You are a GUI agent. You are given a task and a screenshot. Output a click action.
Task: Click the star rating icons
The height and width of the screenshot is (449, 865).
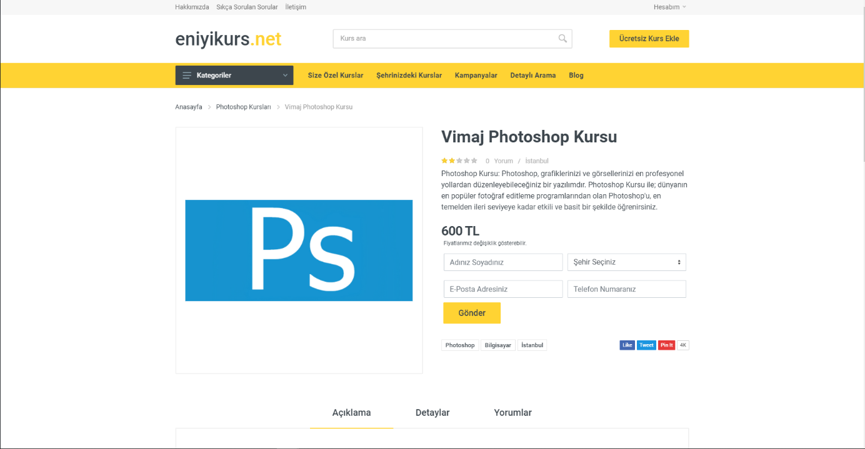click(x=459, y=161)
